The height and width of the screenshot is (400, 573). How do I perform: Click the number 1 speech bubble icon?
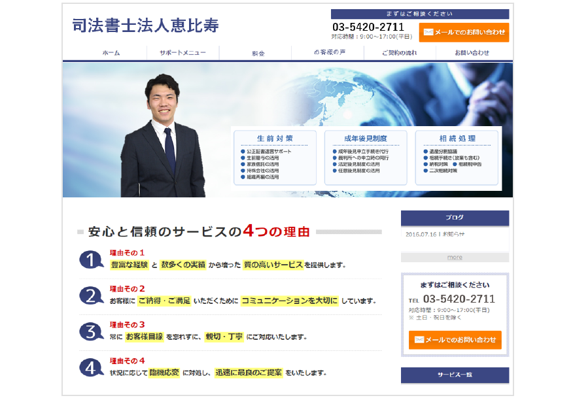coord(92,260)
